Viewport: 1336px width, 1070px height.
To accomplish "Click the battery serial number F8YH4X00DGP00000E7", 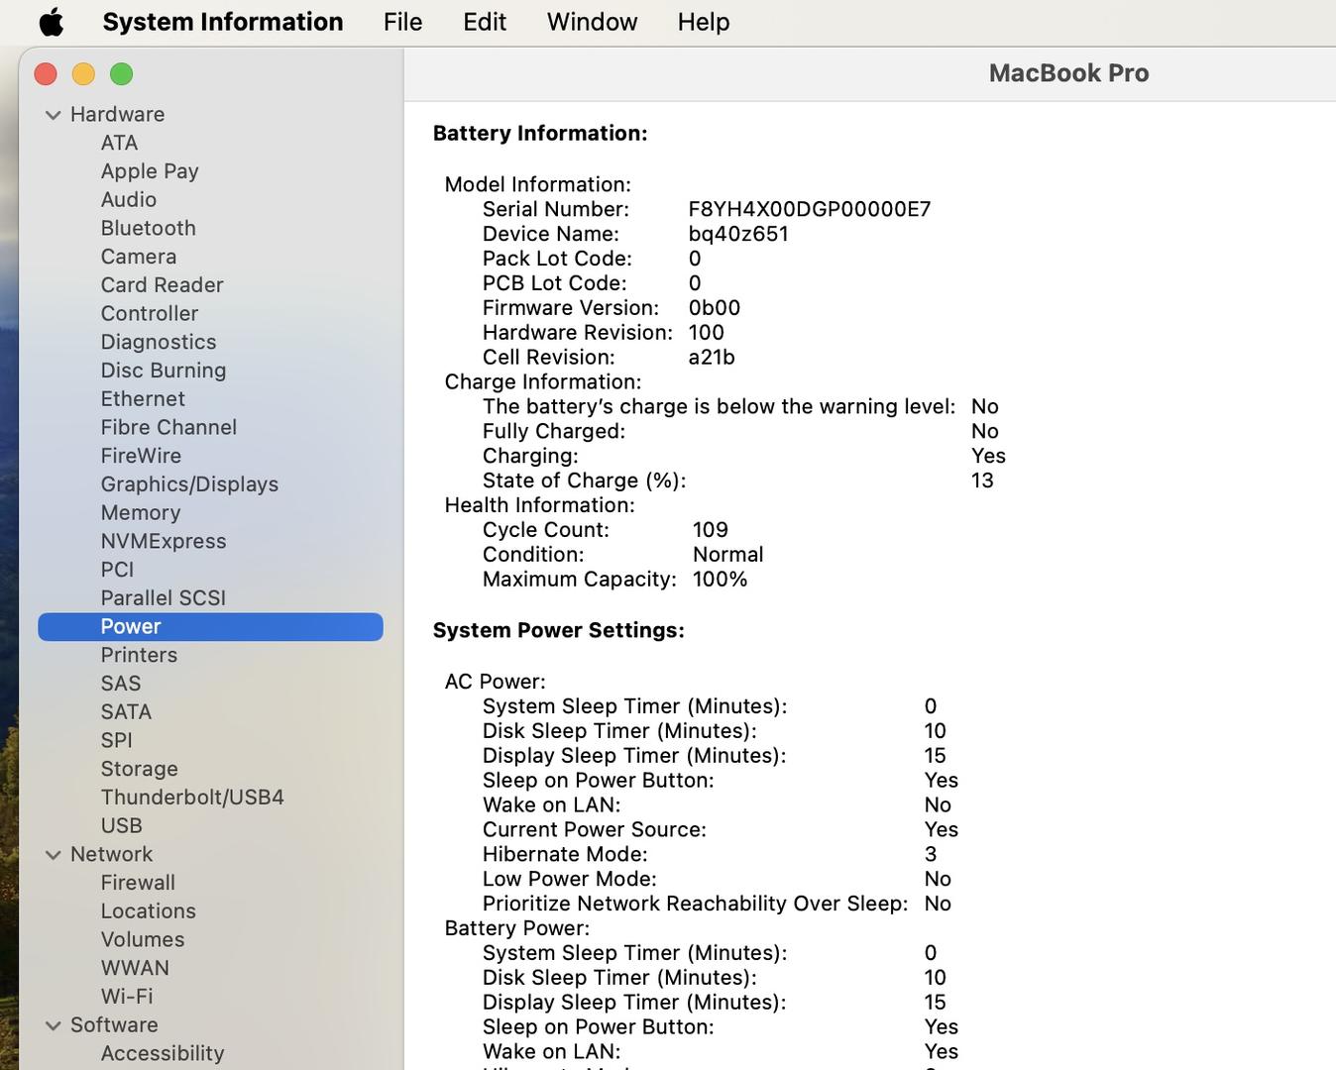I will click(x=810, y=209).
